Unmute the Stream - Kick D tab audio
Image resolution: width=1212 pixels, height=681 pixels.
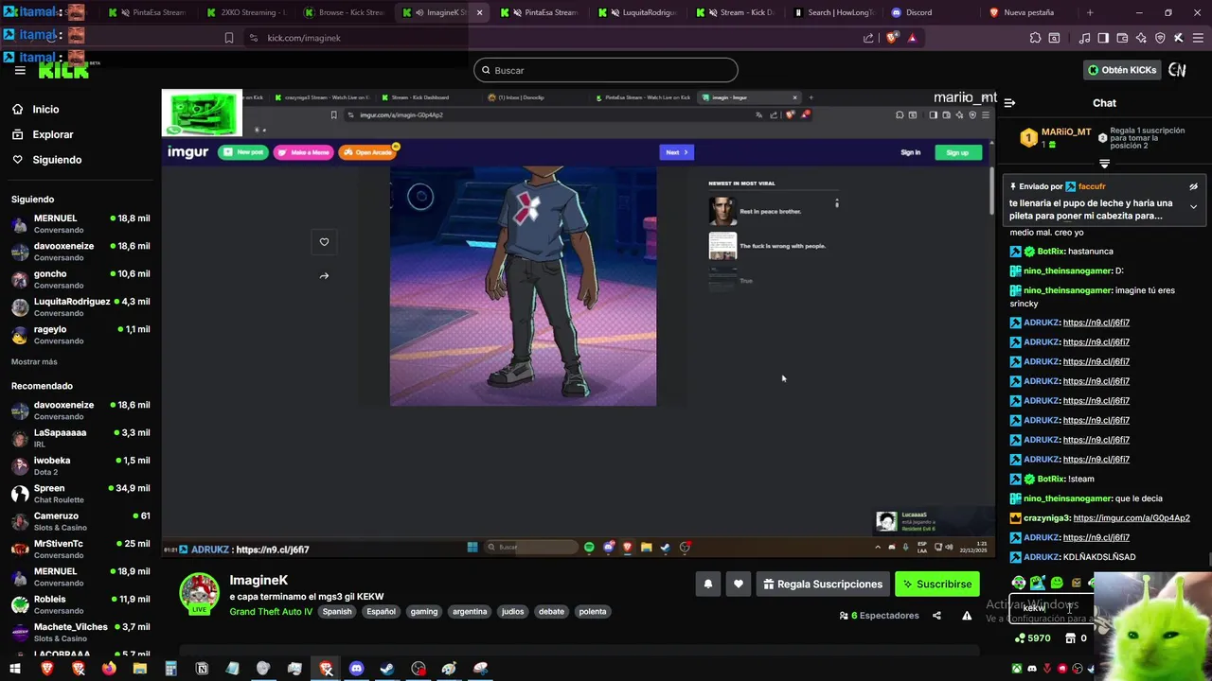tap(712, 12)
